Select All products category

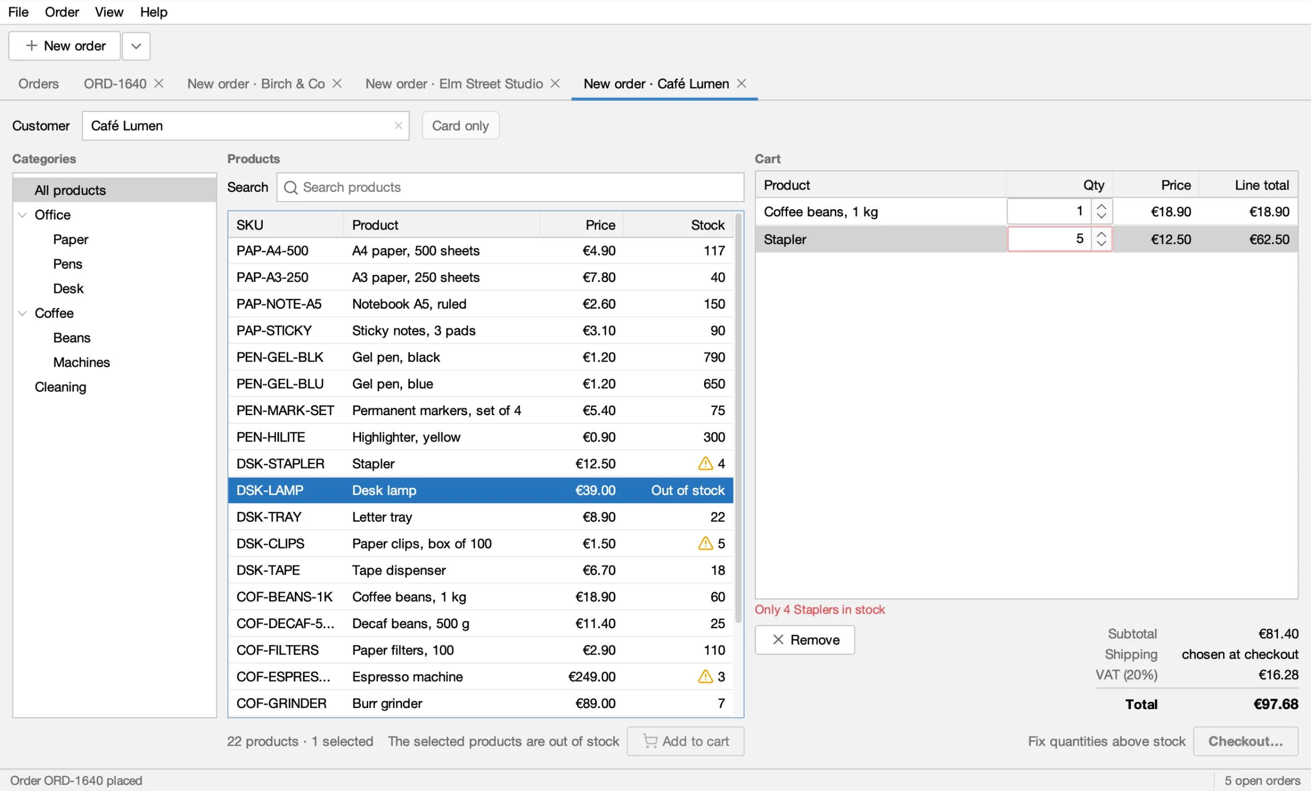click(115, 190)
